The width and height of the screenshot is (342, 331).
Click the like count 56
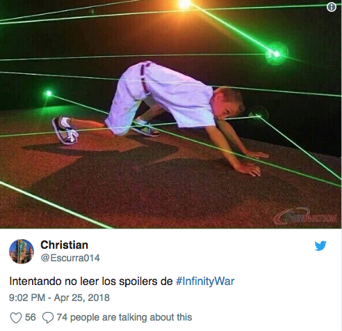[x=31, y=317]
